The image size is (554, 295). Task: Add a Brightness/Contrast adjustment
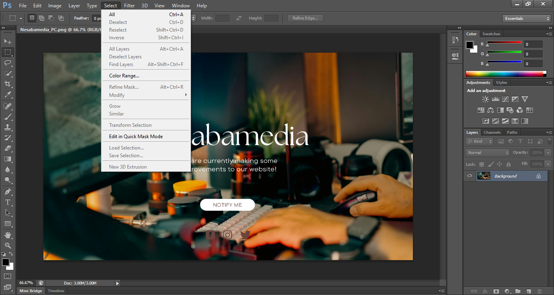485,99
